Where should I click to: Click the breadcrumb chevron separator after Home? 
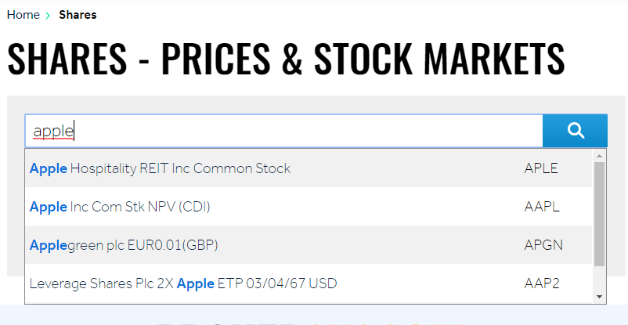pos(49,15)
